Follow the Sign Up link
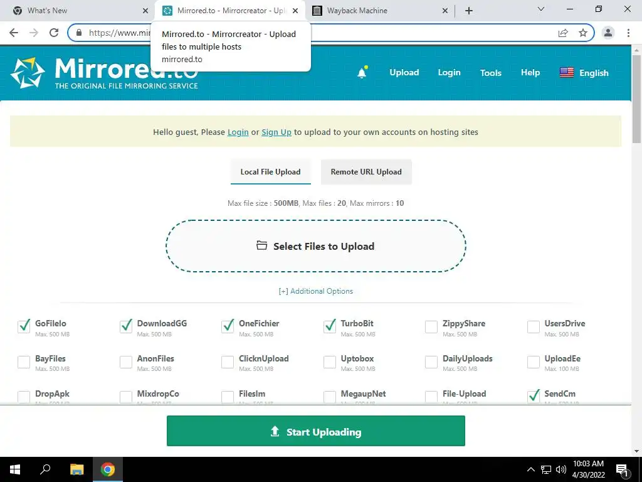Image resolution: width=642 pixels, height=482 pixels. (x=276, y=132)
